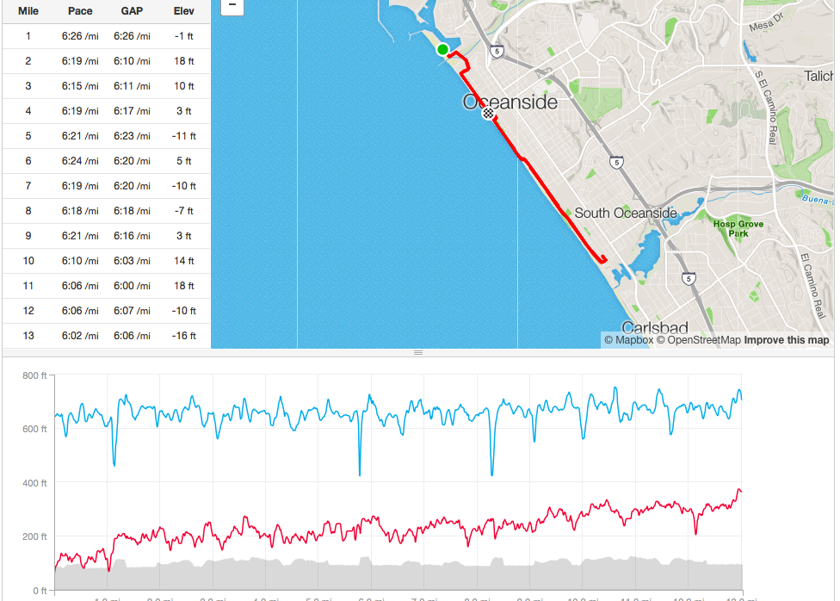This screenshot has height=601, width=840.
Task: Select the Pace column header
Action: pos(80,11)
